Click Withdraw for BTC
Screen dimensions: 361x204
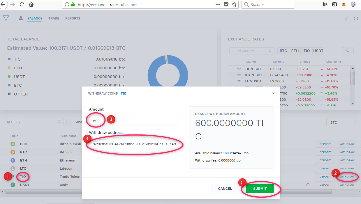point(347,152)
